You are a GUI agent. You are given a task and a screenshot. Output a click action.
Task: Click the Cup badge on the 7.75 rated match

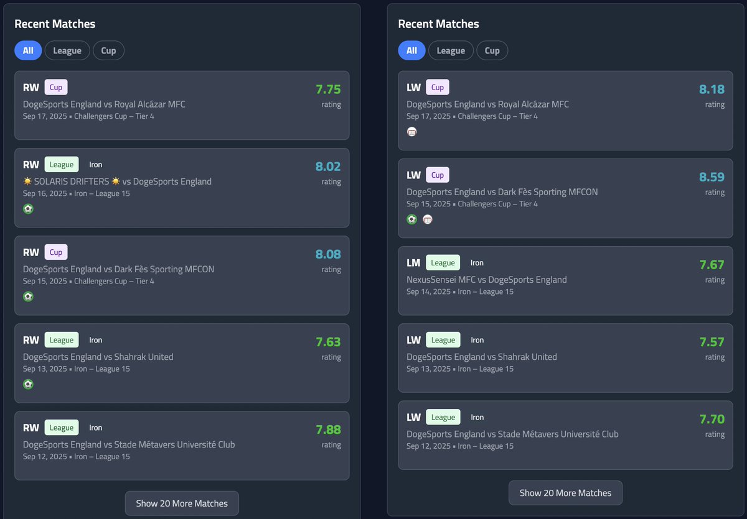coord(56,88)
